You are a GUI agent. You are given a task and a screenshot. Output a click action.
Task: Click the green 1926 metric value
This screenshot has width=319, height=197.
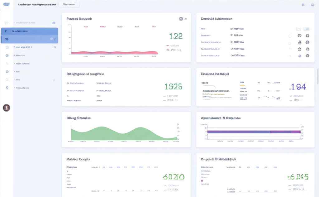173,87
